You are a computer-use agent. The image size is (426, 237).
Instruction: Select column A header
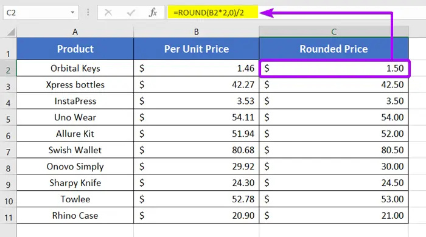pos(75,32)
